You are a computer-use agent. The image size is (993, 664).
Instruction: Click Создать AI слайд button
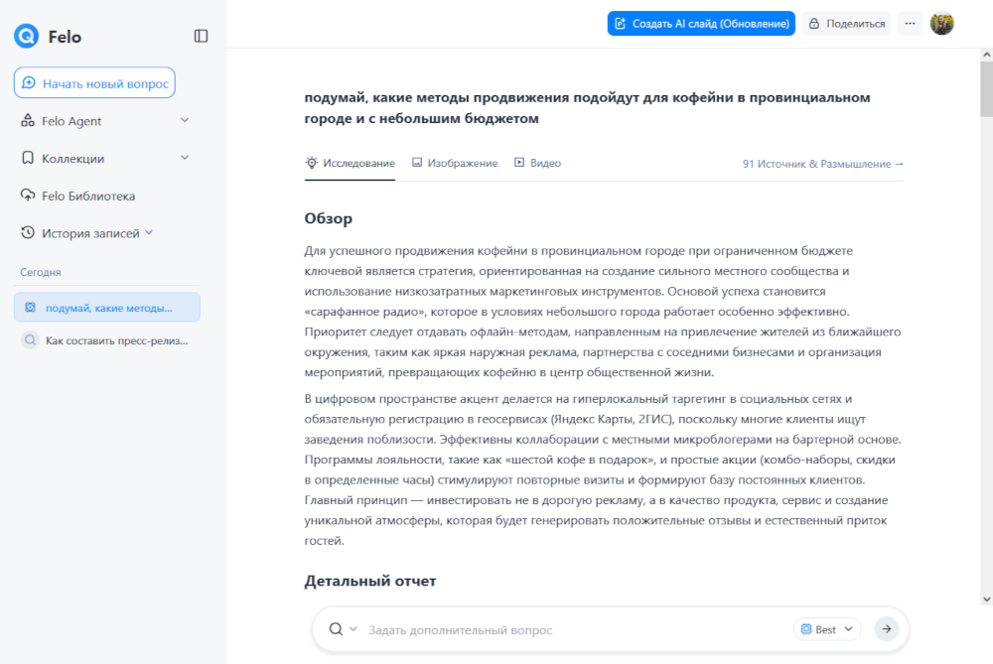click(x=701, y=24)
